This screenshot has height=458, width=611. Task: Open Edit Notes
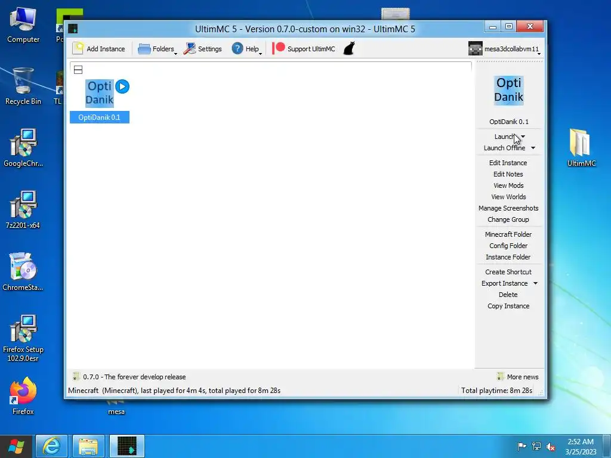click(x=508, y=174)
